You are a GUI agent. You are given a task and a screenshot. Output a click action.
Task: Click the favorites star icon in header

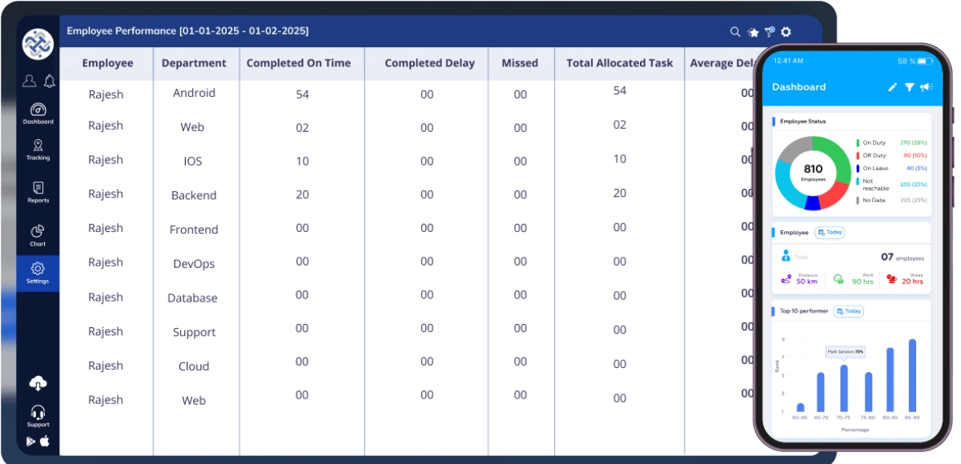coord(753,32)
